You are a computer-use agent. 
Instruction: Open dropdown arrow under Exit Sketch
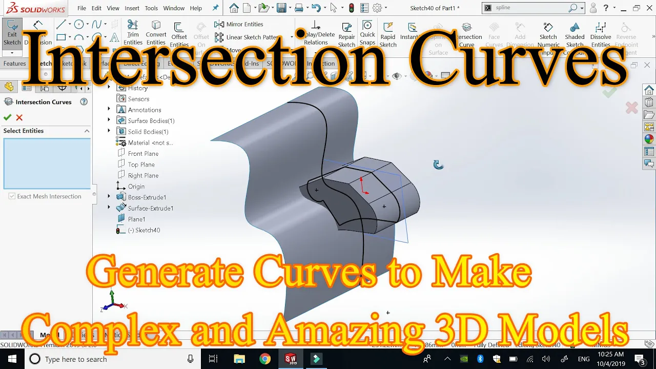tap(12, 53)
